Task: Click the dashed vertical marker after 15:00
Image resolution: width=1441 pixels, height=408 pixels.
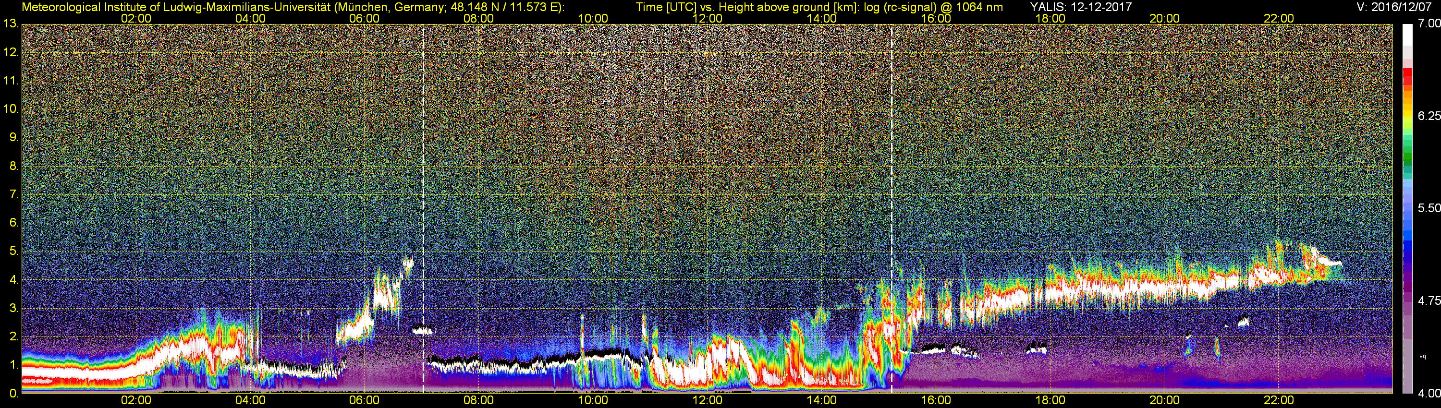Action: point(891,208)
